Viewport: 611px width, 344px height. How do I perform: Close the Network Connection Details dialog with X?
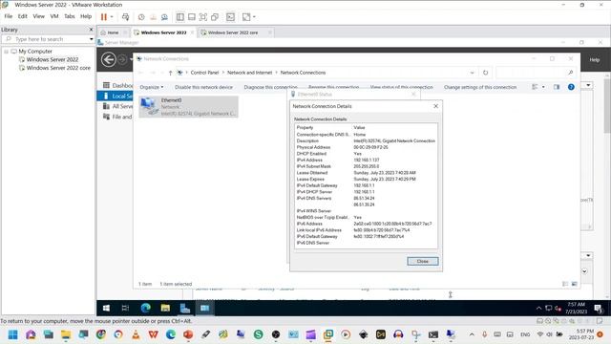click(435, 106)
